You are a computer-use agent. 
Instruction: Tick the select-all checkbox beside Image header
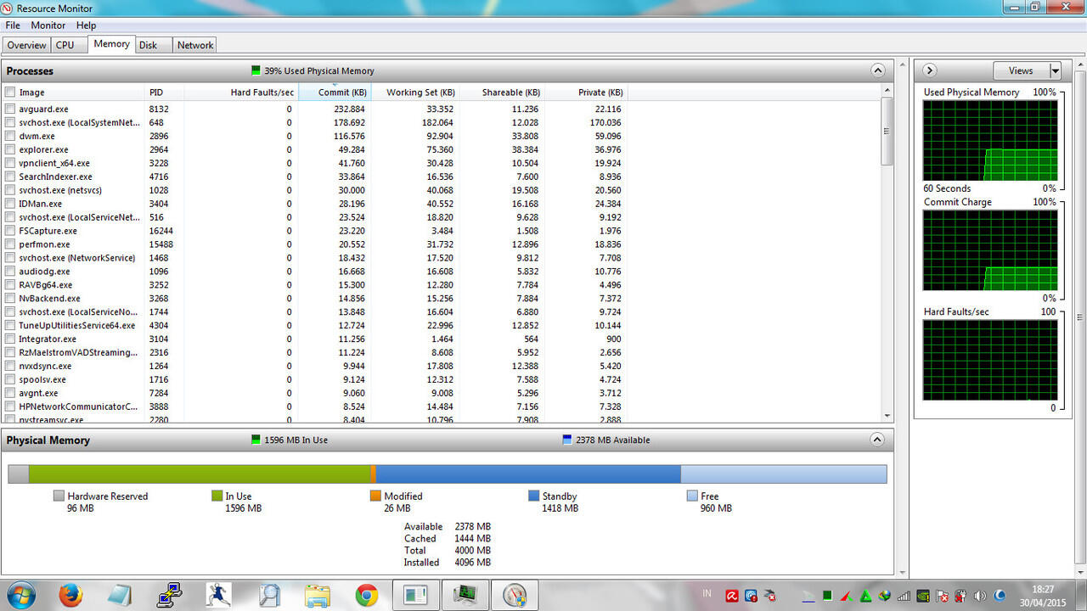[x=10, y=92]
